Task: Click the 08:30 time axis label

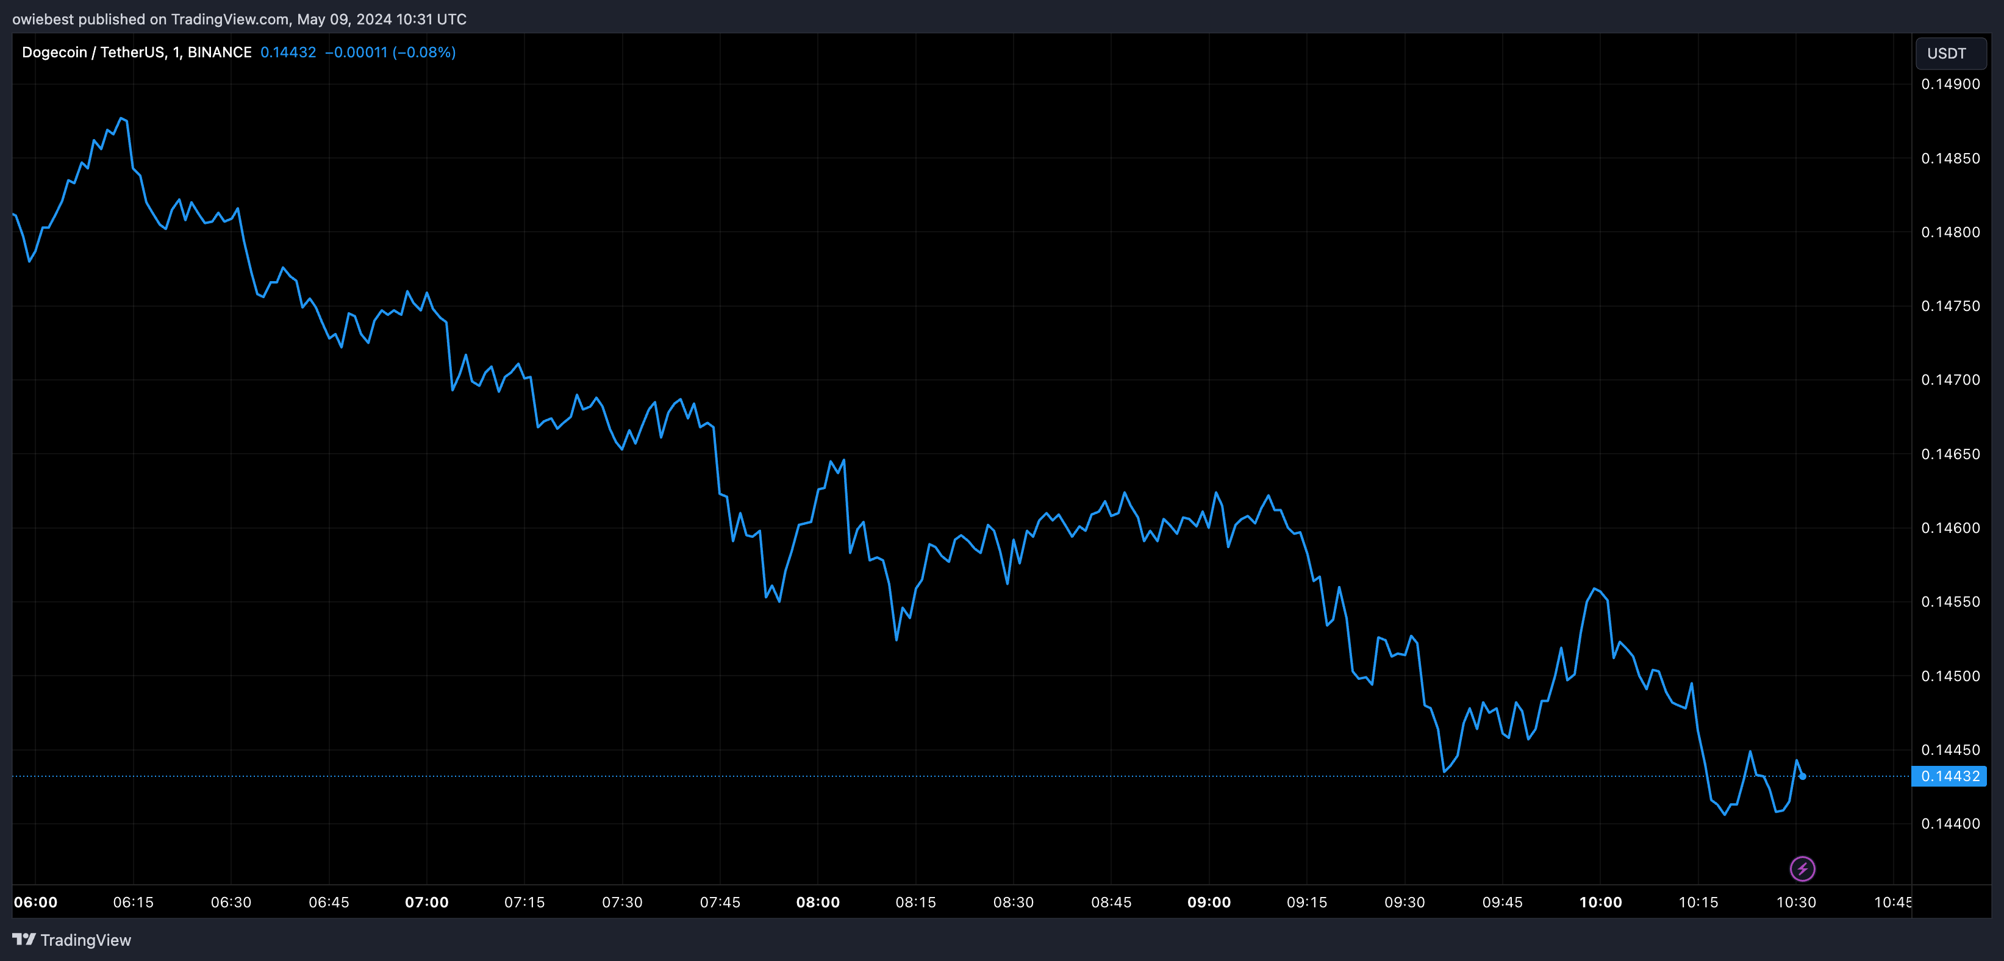Action: pos(1013,902)
